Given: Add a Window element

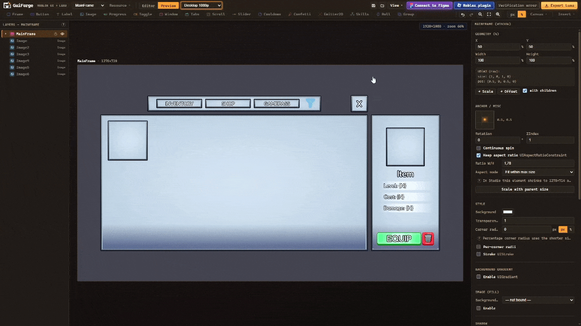Looking at the screenshot, I should click(x=168, y=14).
